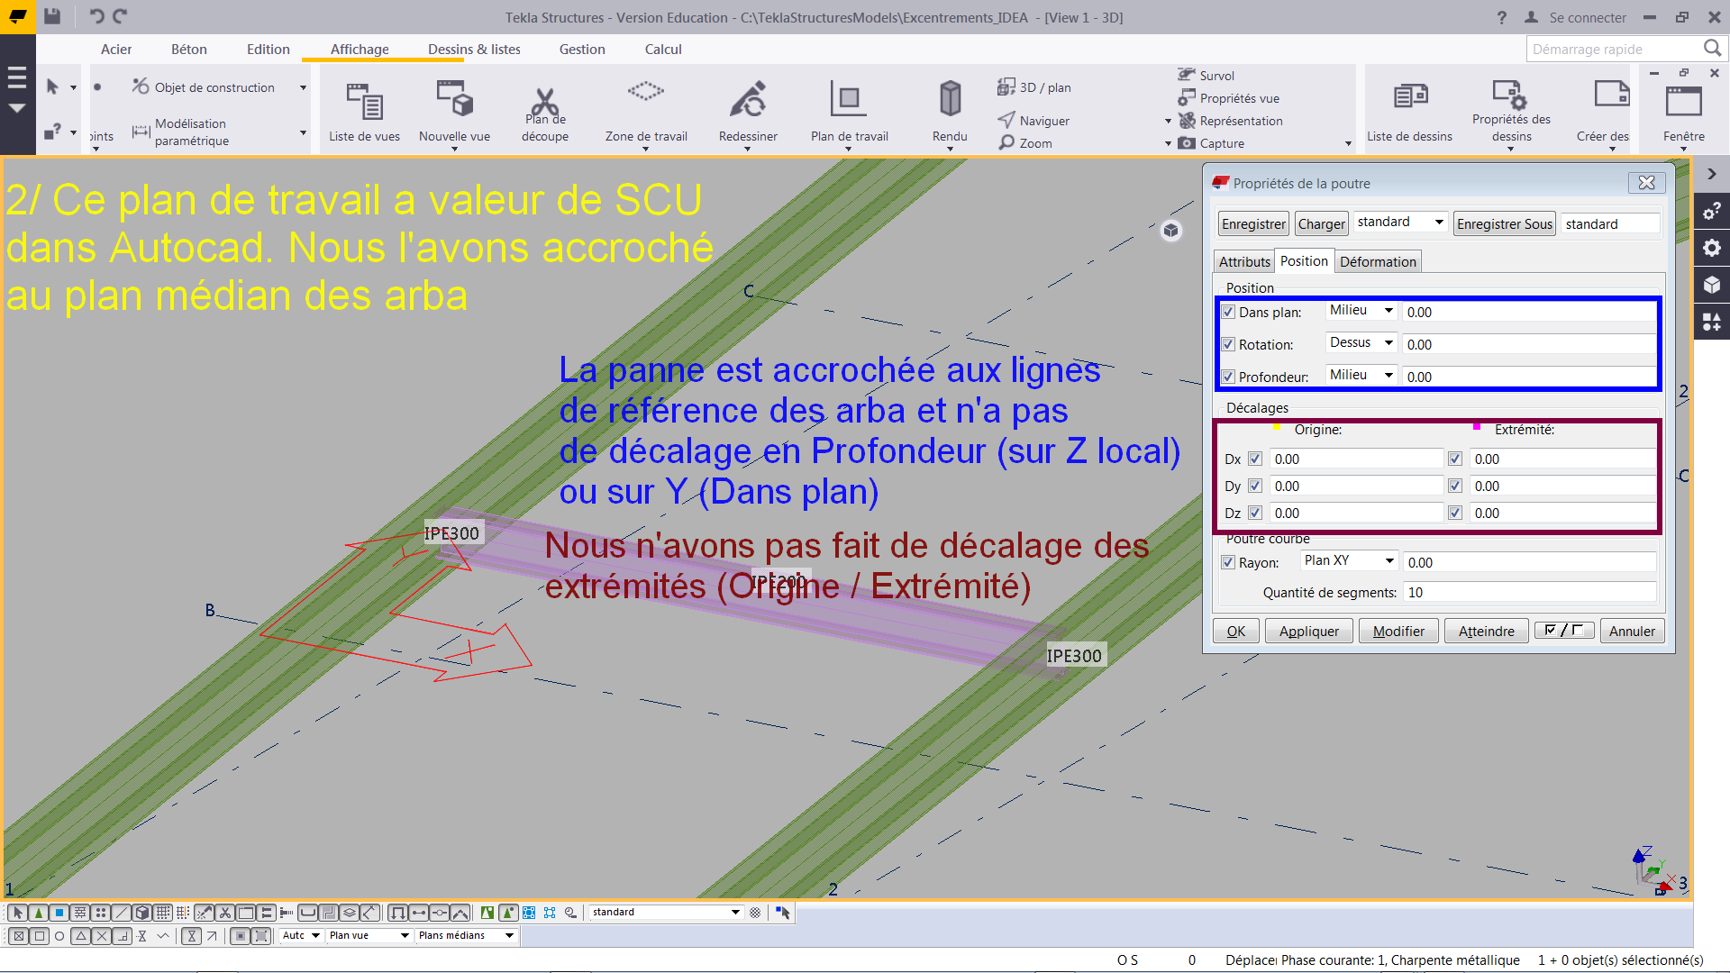Image resolution: width=1730 pixels, height=973 pixels.
Task: Open the hamburger file menu
Action: [17, 78]
